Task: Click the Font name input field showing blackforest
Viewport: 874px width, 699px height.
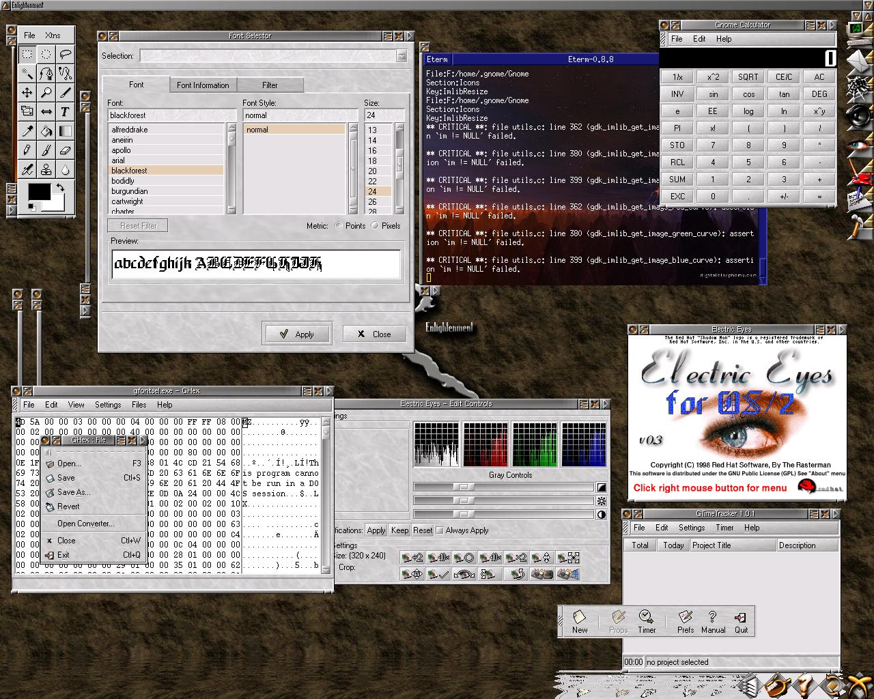Action: click(x=171, y=115)
